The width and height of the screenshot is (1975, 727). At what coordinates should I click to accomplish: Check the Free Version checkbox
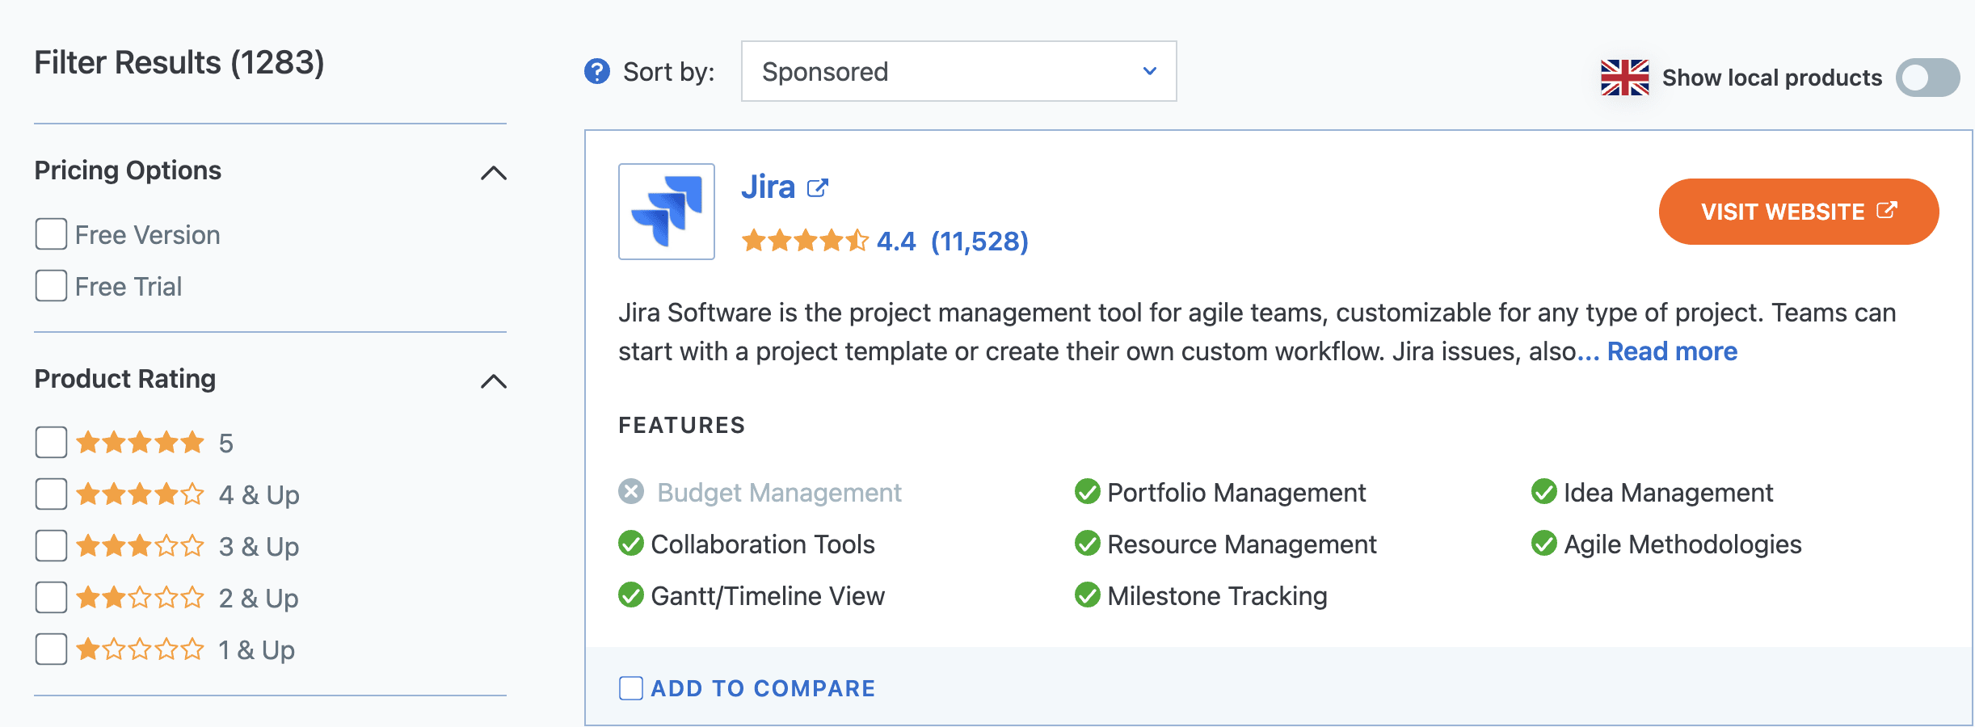click(x=51, y=234)
